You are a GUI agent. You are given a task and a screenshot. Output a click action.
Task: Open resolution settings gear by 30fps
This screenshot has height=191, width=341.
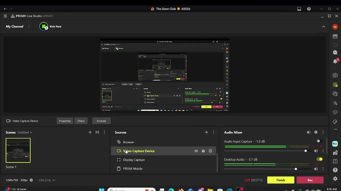[x=31, y=180]
